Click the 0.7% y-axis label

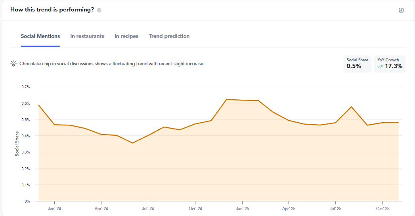(26, 87)
